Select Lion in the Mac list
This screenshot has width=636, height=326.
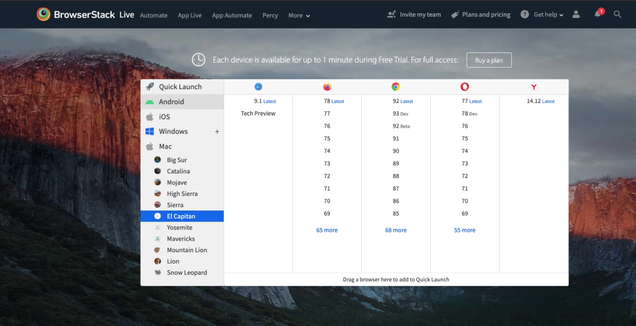click(173, 261)
